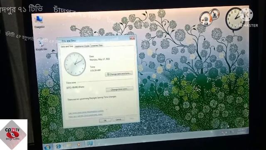Click the system tray clock
Viewport: 266px width, 150px height.
241,131
